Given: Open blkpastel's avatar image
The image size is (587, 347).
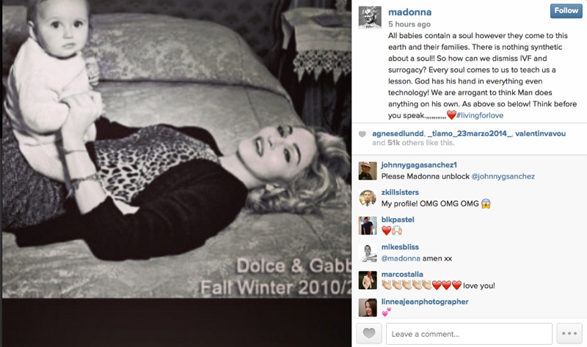Looking at the screenshot, I should point(368,225).
